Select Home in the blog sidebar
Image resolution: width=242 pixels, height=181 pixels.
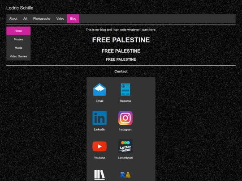coord(18,31)
